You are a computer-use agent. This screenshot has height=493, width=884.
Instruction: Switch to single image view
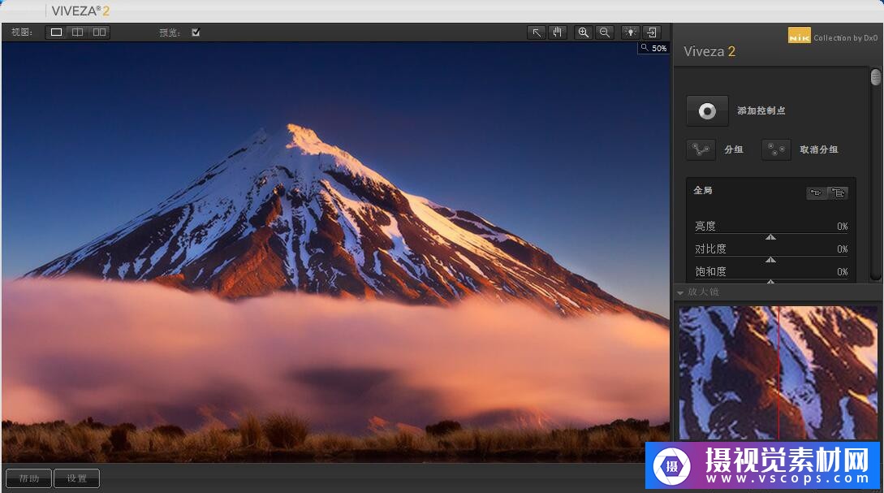pyautogui.click(x=56, y=32)
